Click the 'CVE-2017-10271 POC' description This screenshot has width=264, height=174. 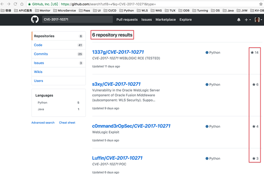[x=109, y=164]
